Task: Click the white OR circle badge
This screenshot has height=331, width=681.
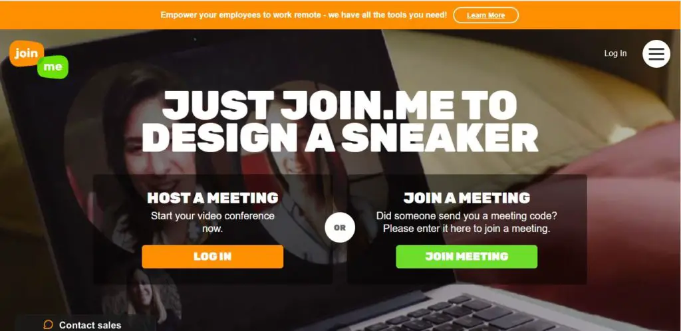Action: [340, 227]
